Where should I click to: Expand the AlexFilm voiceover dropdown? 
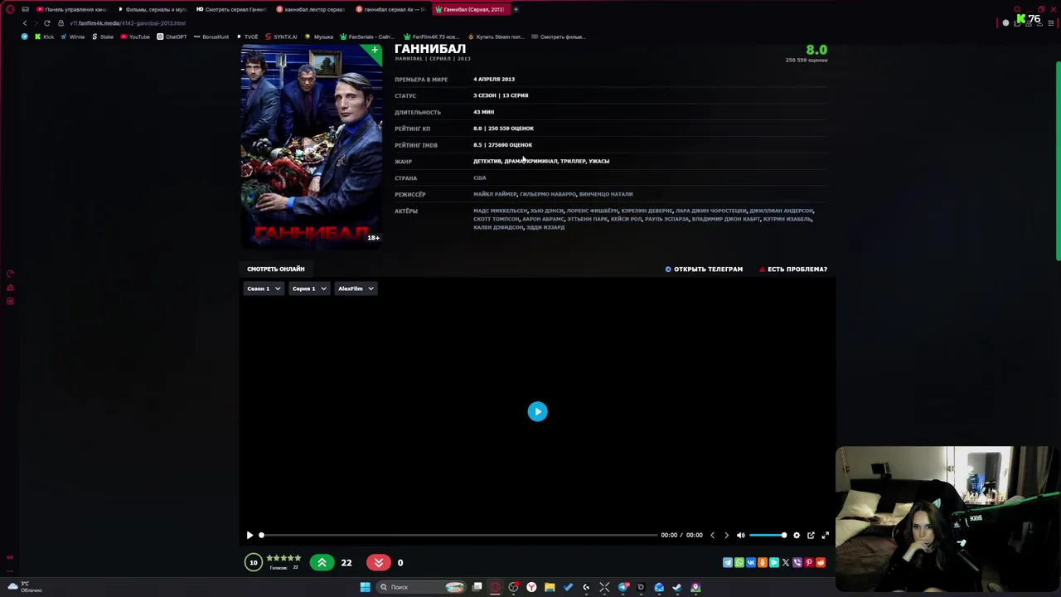tap(356, 289)
